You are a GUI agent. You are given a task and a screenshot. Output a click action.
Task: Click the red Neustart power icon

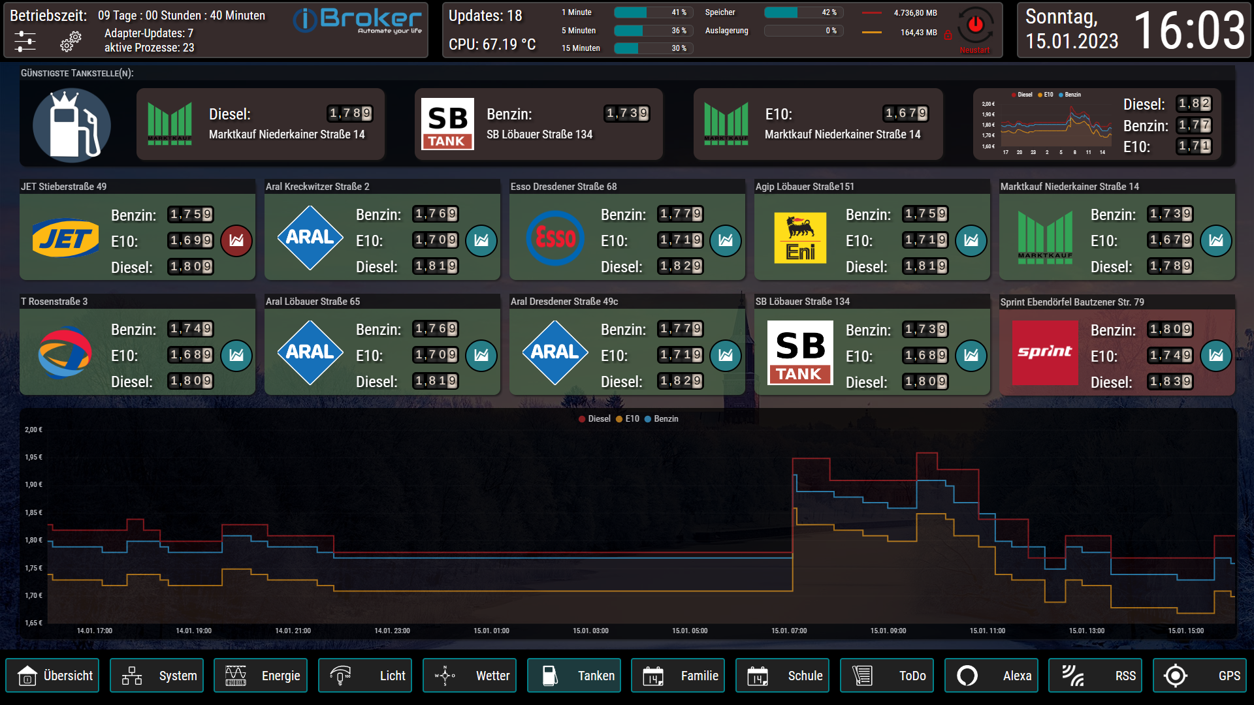click(x=975, y=25)
